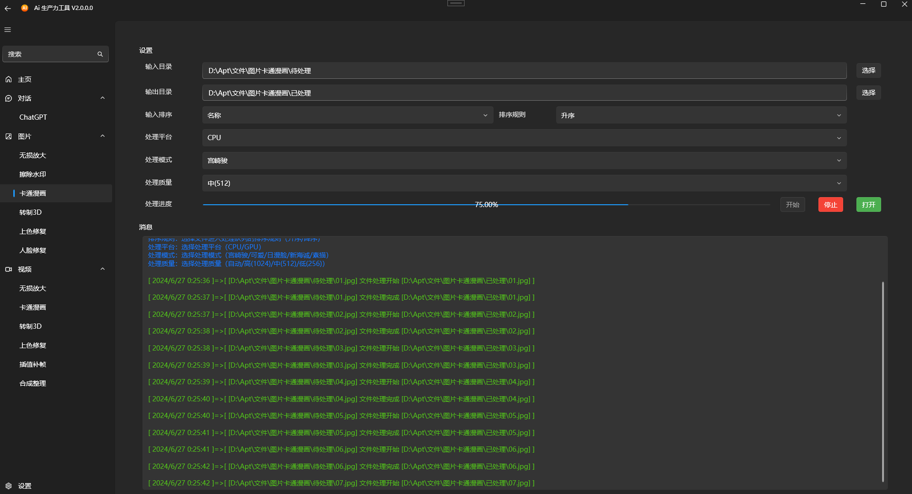Click the log line for 07.jpg 文件处理开始

click(341, 483)
